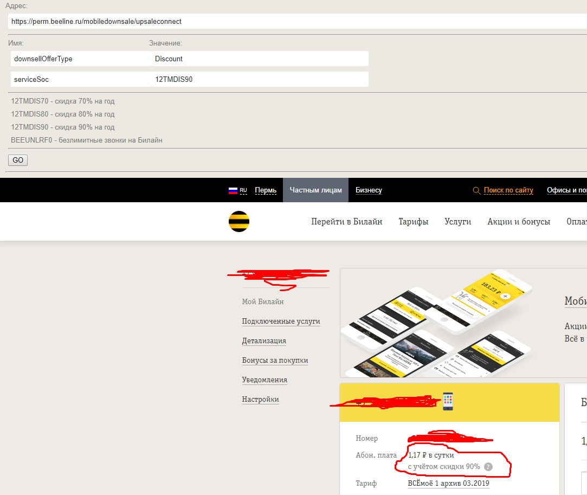Screen dimensions: 587x495
Task: Open the Настройки sidebar link
Action: tap(260, 400)
